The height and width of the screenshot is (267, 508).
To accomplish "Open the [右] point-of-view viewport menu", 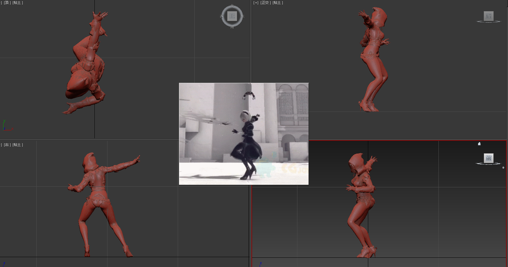I will tap(7, 145).
